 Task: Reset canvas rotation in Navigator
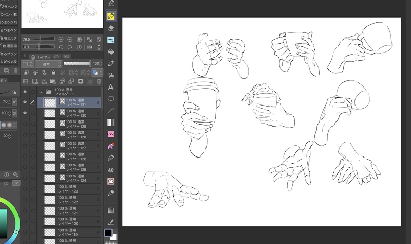[x=79, y=47]
